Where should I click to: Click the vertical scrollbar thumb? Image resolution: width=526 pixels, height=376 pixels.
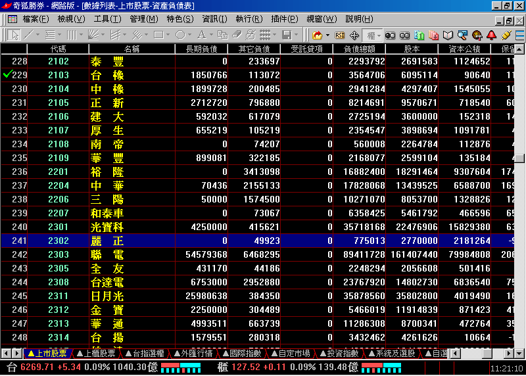tap(519, 158)
